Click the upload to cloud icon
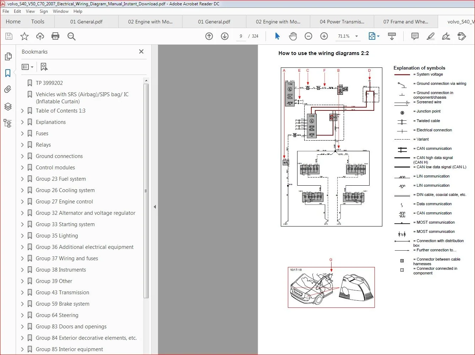The height and width of the screenshot is (355, 475). coord(40,36)
